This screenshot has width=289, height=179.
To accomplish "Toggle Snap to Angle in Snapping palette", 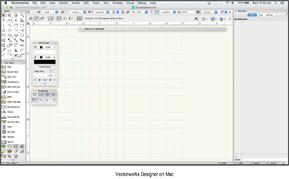I will (47, 95).
